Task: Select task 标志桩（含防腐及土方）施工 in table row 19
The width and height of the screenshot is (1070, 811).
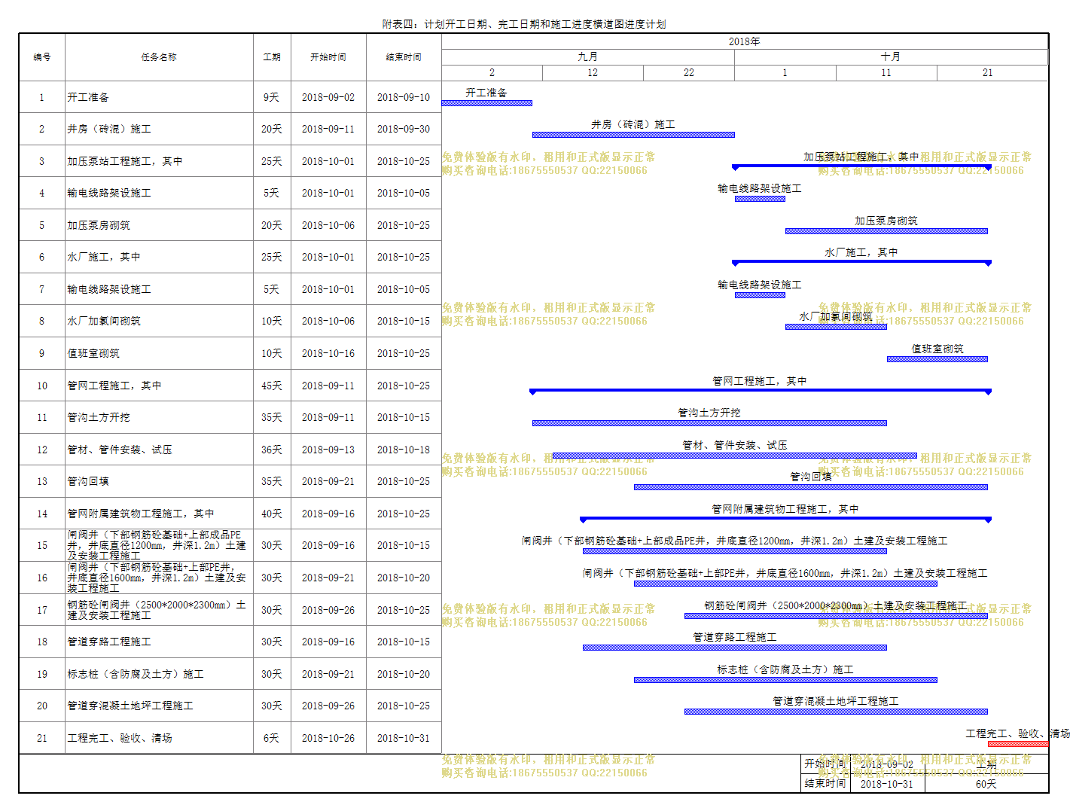Action: [x=136, y=674]
